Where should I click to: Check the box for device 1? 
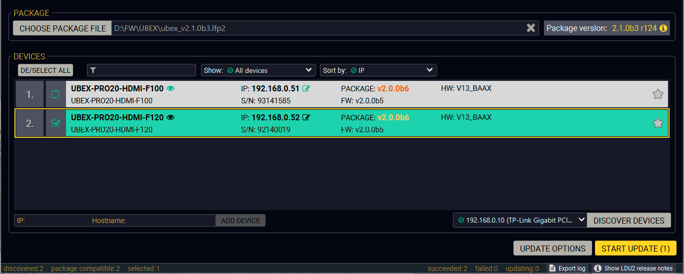tap(55, 94)
